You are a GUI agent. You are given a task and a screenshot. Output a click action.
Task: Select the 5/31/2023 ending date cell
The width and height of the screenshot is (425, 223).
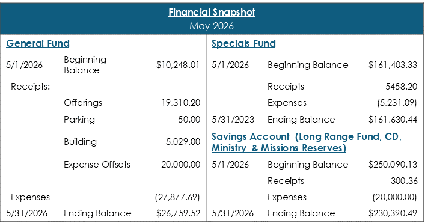[233, 120]
